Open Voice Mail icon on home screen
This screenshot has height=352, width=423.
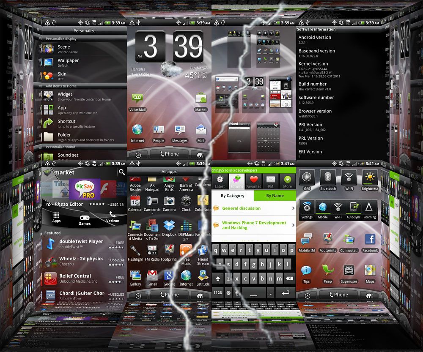[x=137, y=102]
